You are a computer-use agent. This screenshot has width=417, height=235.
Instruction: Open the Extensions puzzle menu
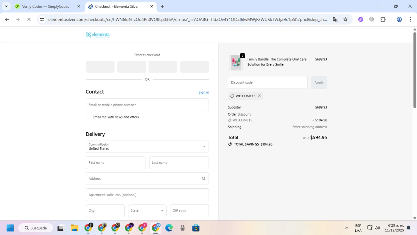point(383,19)
